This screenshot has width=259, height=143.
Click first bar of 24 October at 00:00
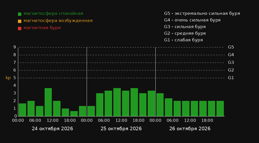23,110
